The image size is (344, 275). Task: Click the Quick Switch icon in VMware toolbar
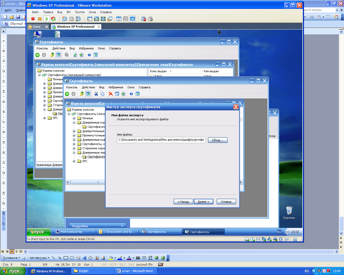[x=96, y=19]
